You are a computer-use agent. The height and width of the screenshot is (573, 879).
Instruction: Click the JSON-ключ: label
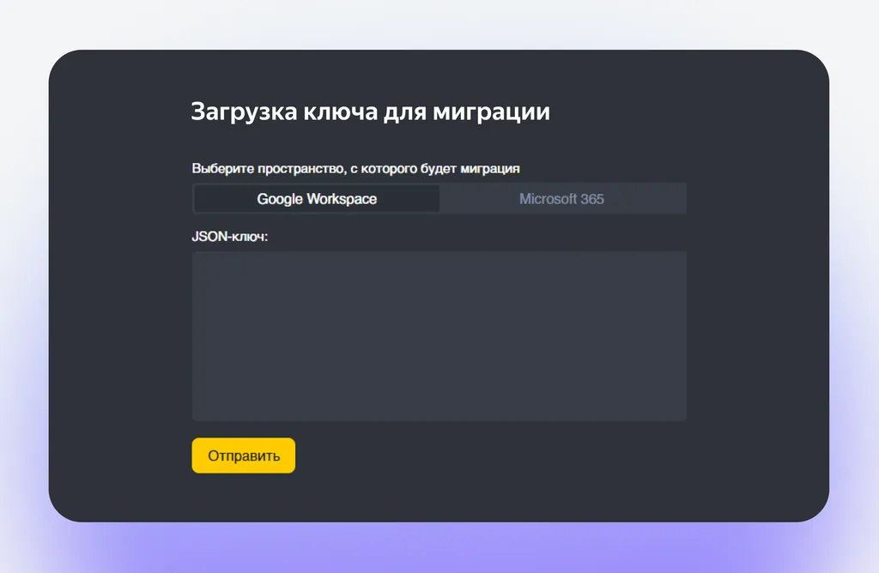[x=230, y=237]
